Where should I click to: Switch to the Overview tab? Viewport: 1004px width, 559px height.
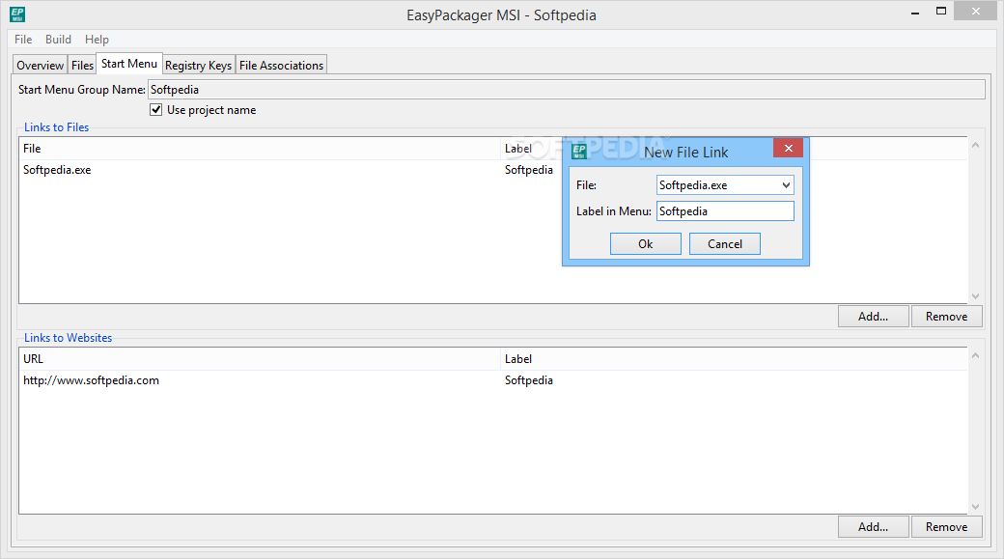(40, 66)
